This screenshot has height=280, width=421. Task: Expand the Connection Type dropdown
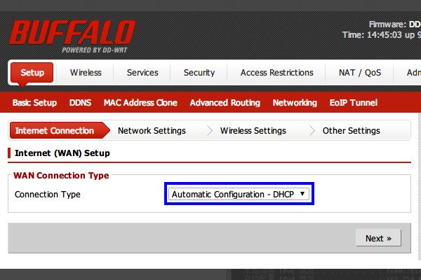[239, 194]
